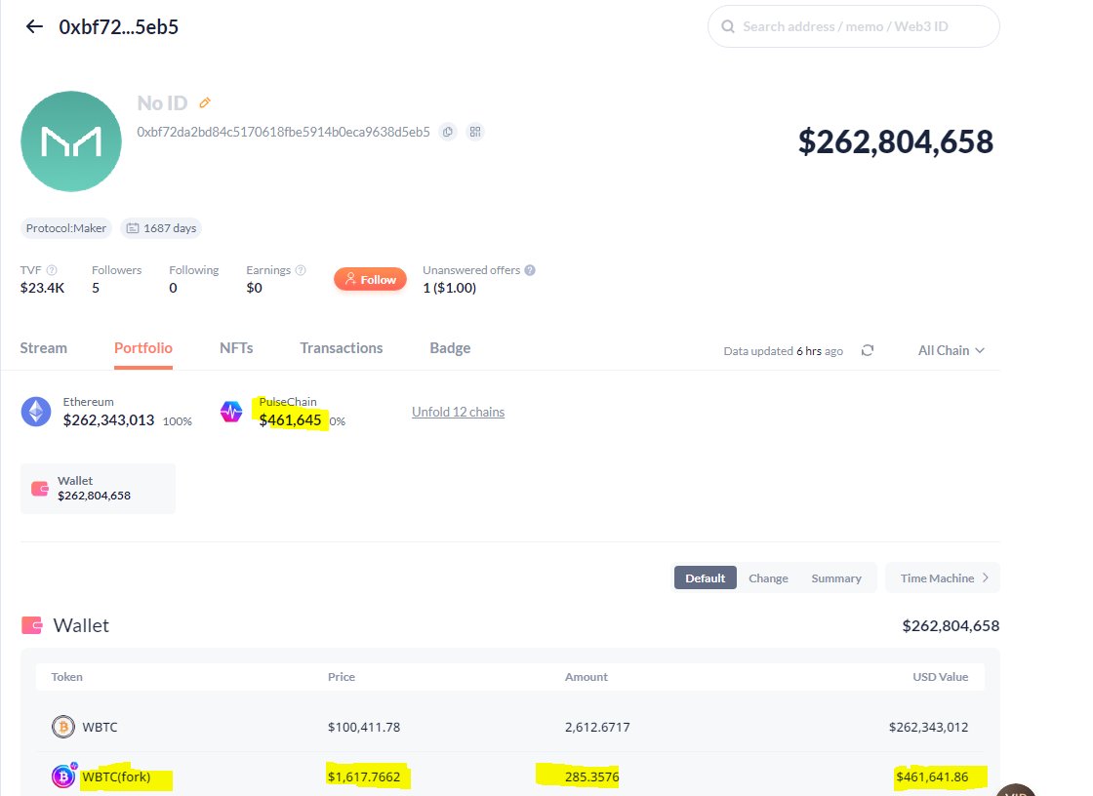Open the Followers count 5
This screenshot has width=1093, height=796.
pyautogui.click(x=96, y=288)
